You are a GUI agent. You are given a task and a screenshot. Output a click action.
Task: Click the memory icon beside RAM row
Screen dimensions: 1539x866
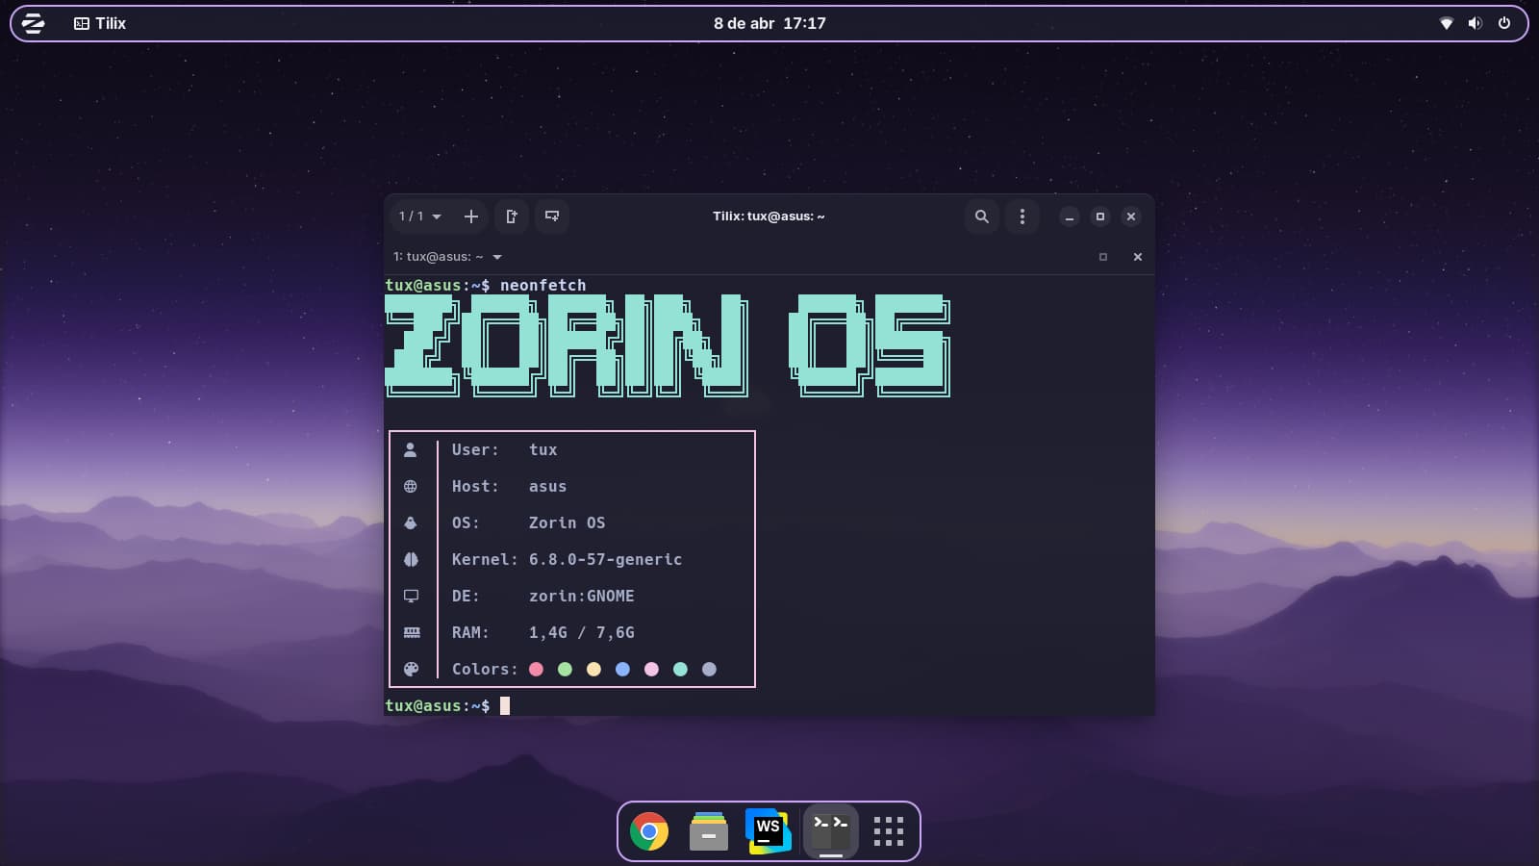point(411,632)
